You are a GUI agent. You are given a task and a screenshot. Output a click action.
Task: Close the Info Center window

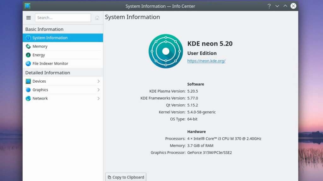(293, 6)
